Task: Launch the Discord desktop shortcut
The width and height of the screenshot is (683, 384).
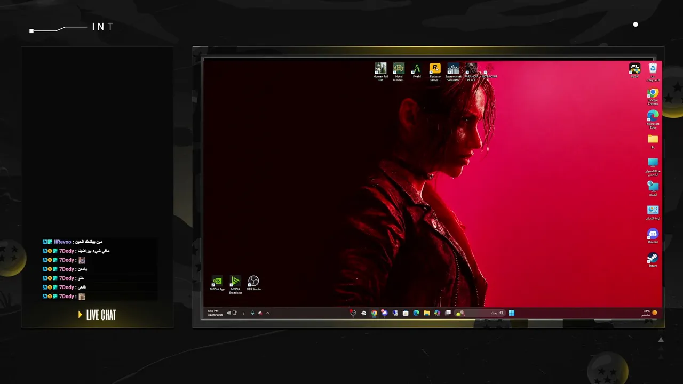Action: (x=653, y=236)
